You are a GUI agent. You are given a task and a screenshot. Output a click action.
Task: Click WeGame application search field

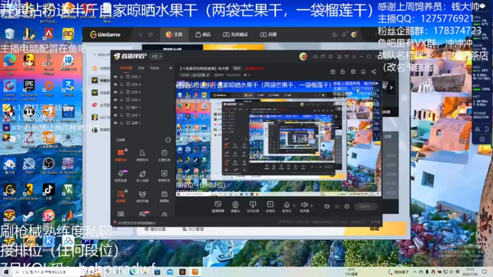[x=101, y=55]
